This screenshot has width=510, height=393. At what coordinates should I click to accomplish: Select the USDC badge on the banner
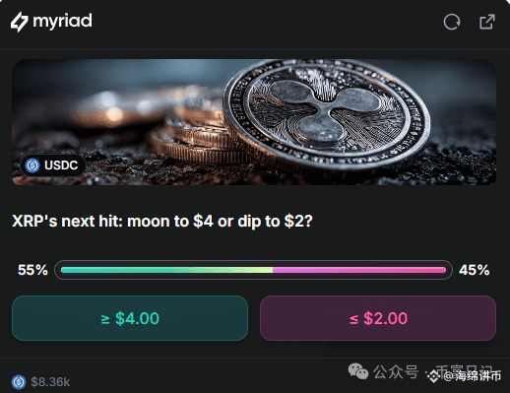tap(53, 165)
